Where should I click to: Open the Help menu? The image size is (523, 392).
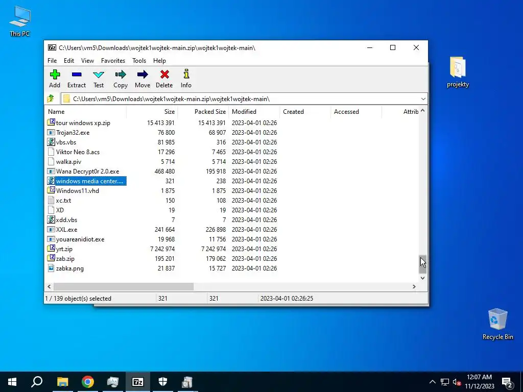(159, 61)
